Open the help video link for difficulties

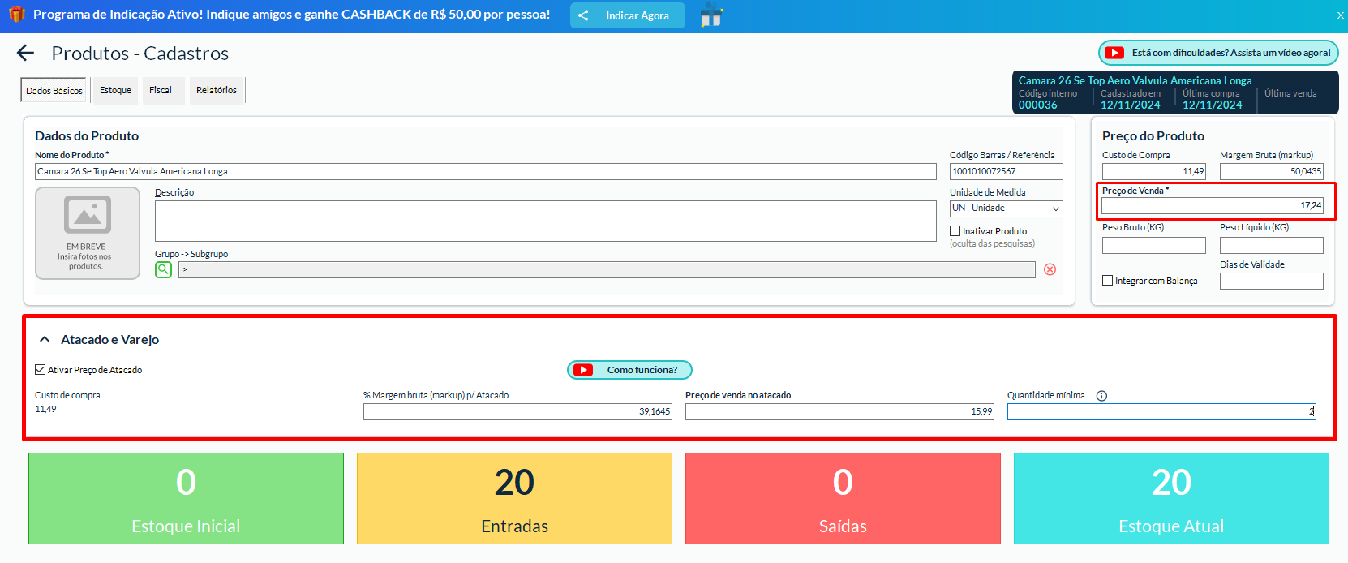1218,53
